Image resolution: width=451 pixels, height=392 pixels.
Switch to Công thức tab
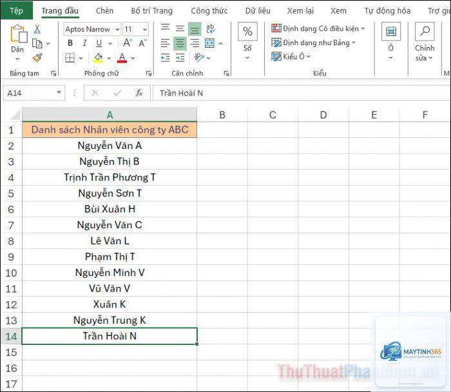coord(209,11)
